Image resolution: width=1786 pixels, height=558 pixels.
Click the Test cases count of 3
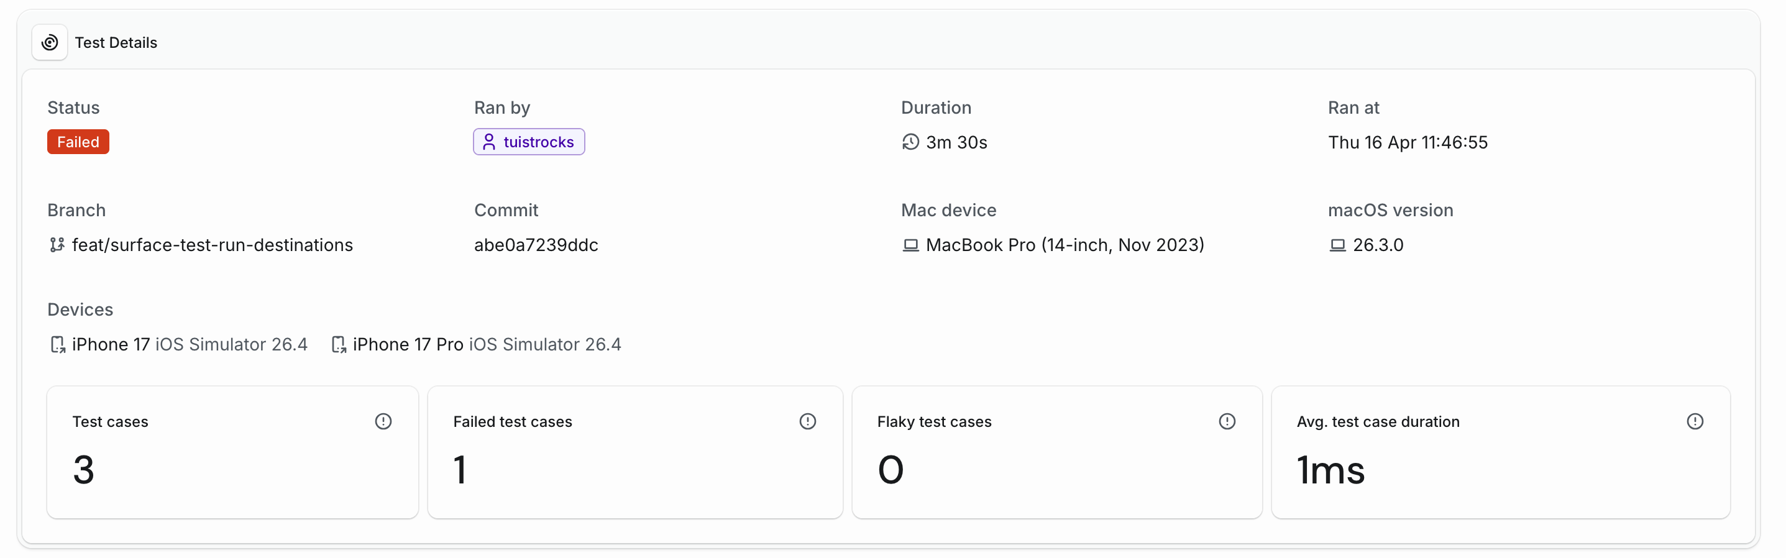83,469
